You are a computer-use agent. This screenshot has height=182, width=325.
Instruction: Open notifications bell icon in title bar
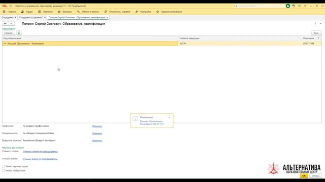[288, 6]
